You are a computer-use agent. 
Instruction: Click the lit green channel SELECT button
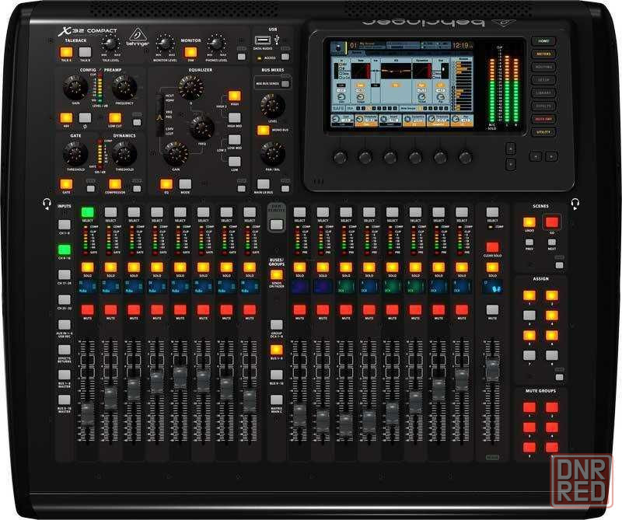[87, 211]
